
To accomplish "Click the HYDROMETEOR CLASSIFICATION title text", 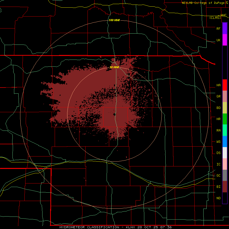I will pyautogui.click(x=89, y=227).
